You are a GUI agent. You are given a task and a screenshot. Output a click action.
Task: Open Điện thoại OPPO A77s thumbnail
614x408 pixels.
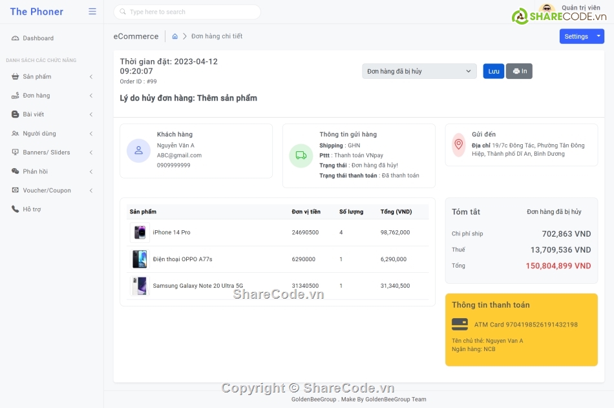(x=140, y=259)
